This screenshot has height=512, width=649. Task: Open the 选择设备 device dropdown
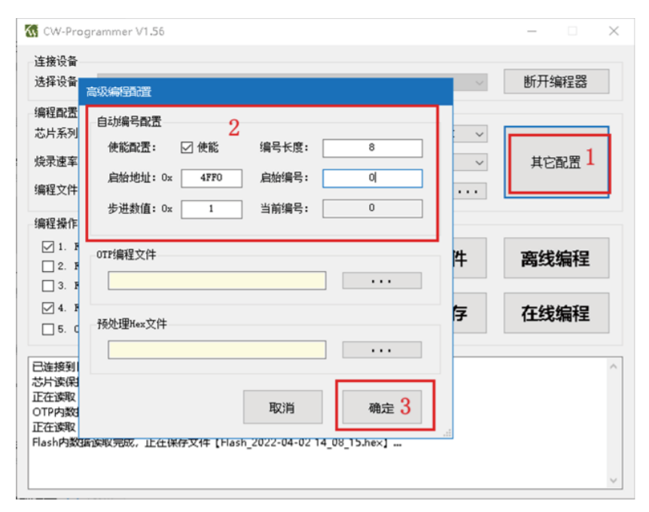480,83
